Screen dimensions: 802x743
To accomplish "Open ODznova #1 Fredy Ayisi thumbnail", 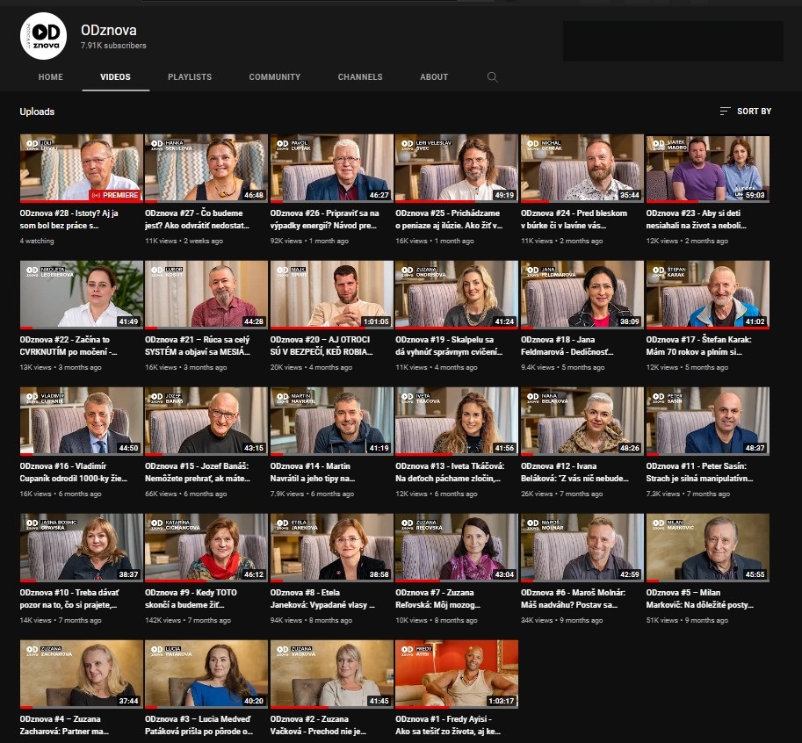I will pyautogui.click(x=457, y=674).
